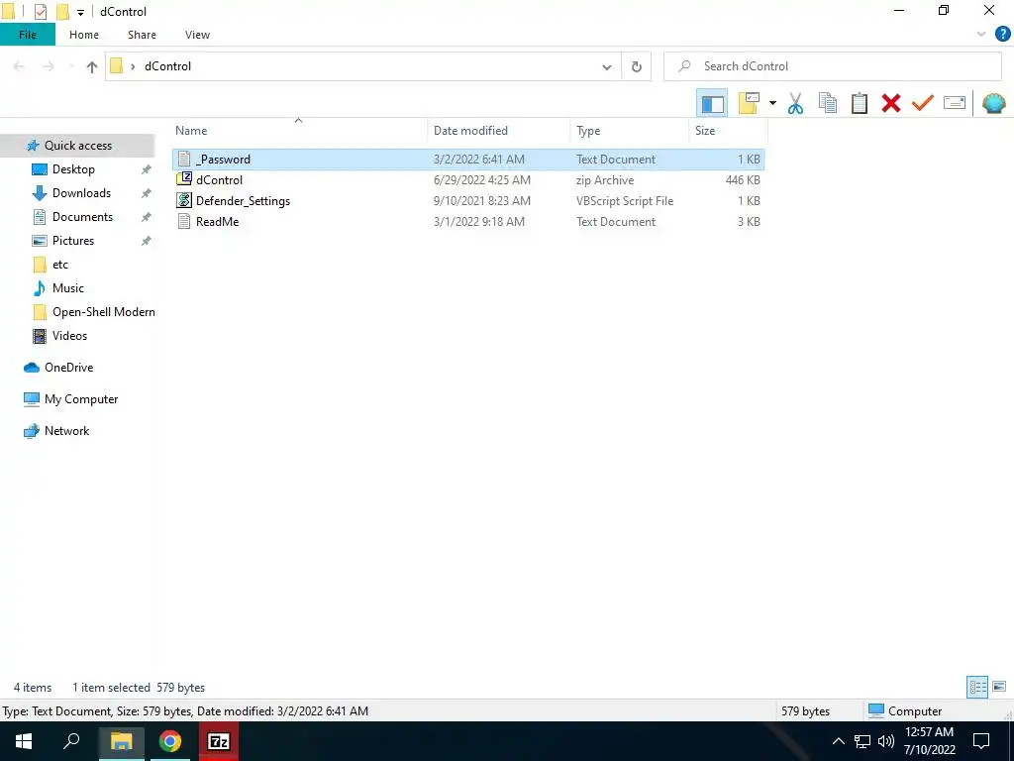Screen dimensions: 1014x761
Task: Open the network tray icon
Action: tap(862, 741)
